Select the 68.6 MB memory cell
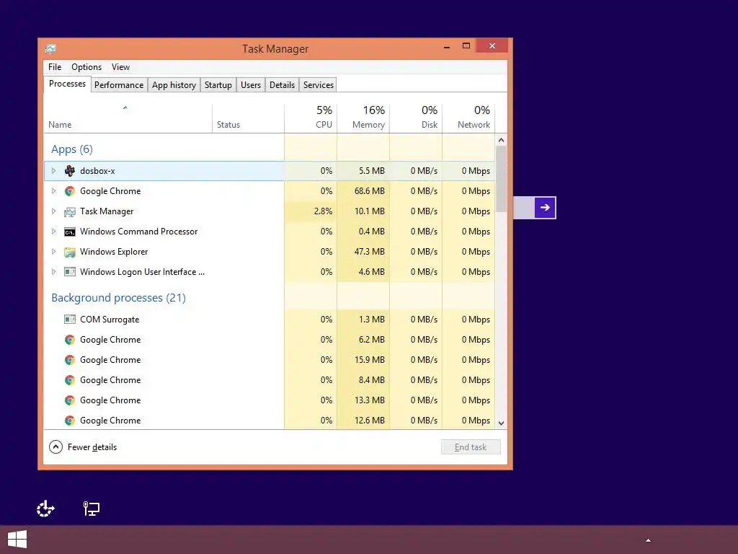Viewport: 738px width, 554px height. (x=363, y=191)
